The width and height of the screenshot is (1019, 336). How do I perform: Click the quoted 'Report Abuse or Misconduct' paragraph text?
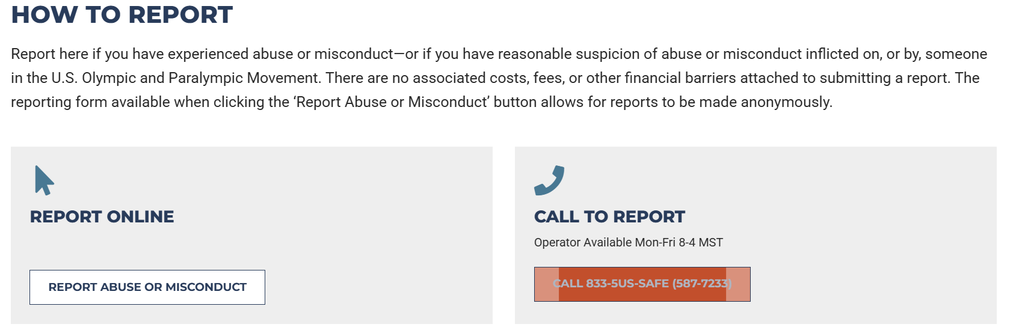392,102
